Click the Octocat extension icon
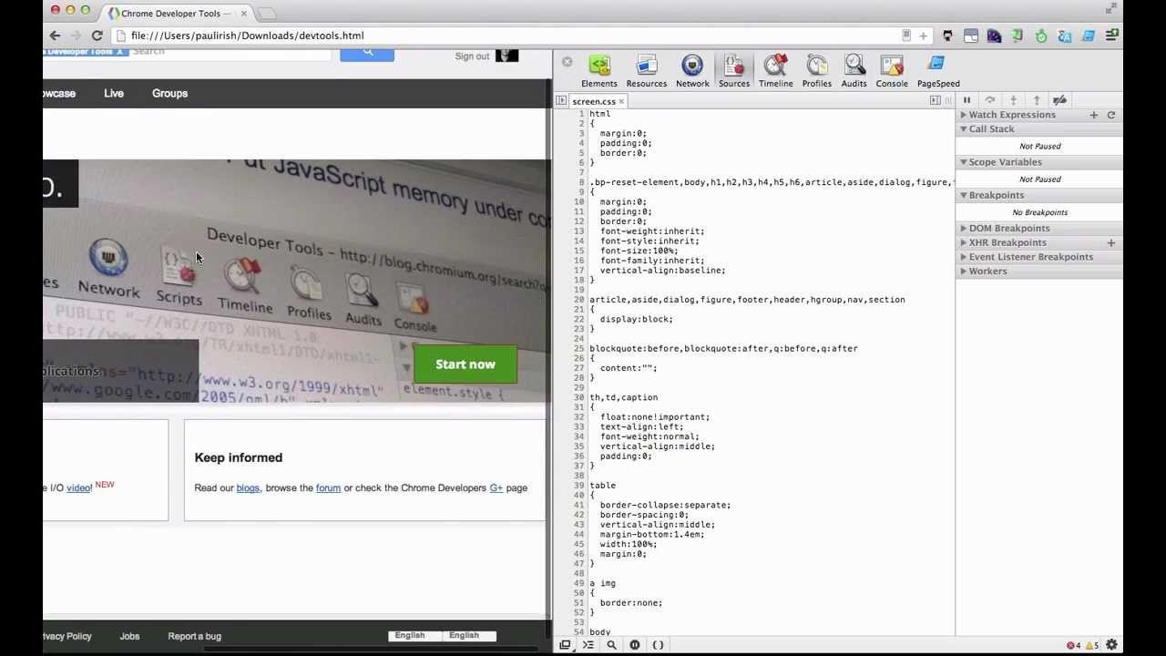This screenshot has height=656, width=1166. click(947, 36)
